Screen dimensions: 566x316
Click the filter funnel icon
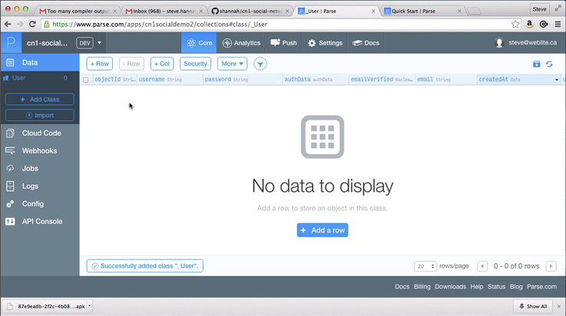tap(260, 64)
